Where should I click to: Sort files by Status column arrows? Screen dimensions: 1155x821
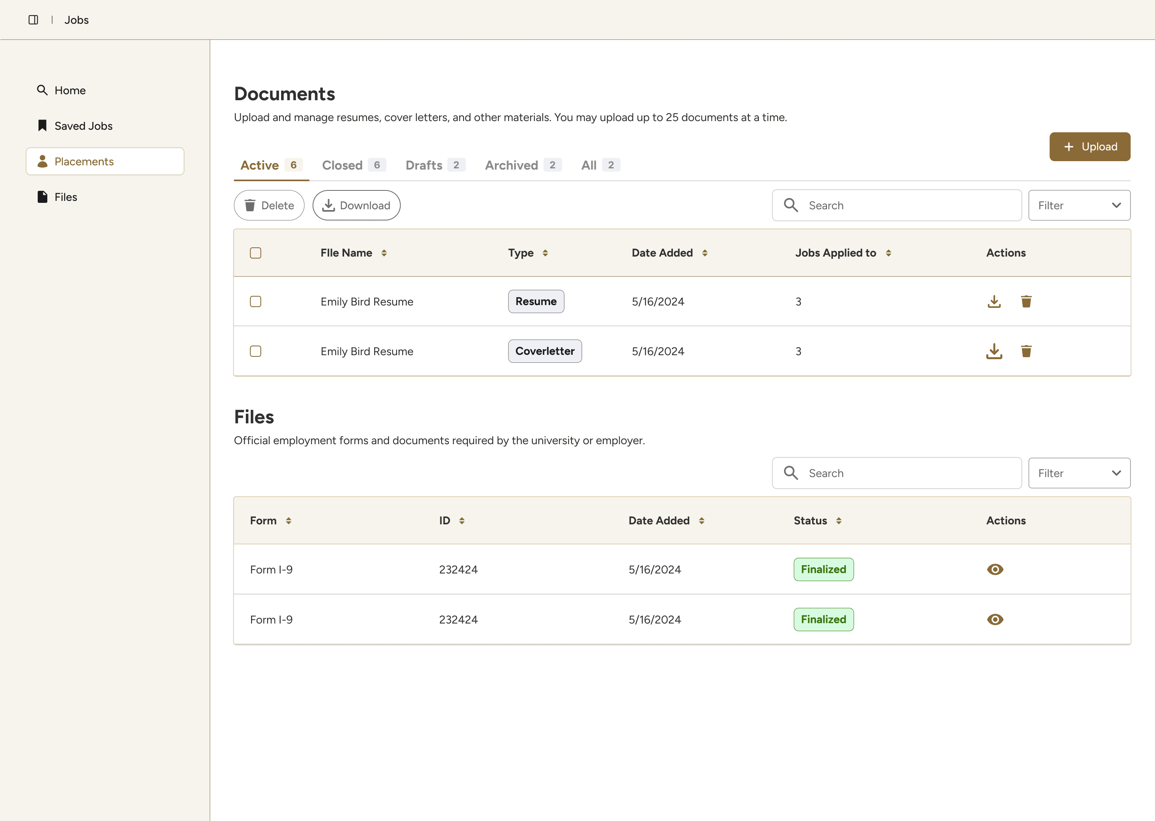click(x=839, y=521)
